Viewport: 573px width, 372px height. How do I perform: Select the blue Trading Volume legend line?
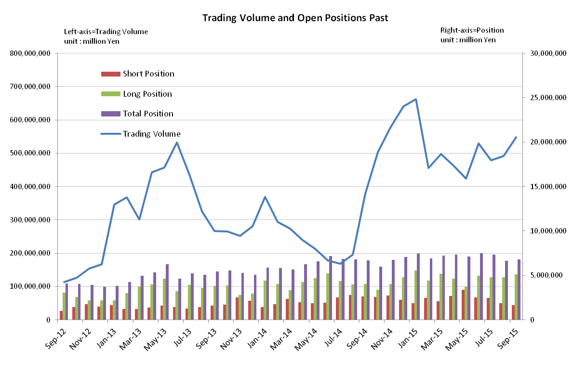[110, 134]
